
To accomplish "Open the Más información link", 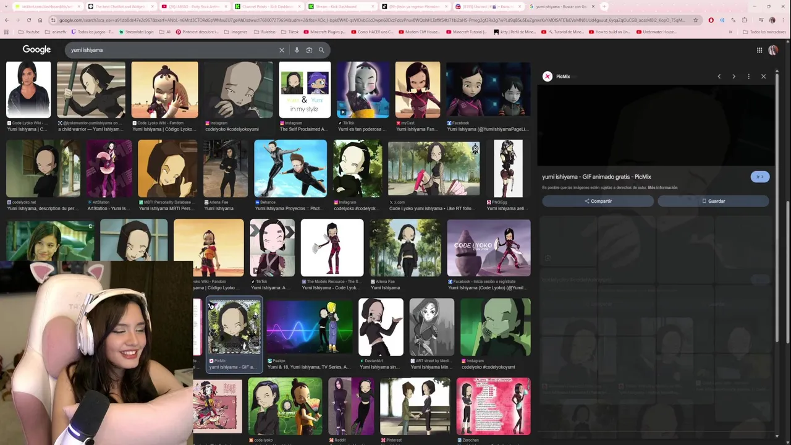I will (662, 187).
